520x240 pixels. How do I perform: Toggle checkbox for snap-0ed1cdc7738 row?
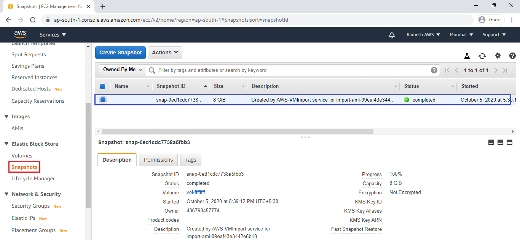coord(103,100)
